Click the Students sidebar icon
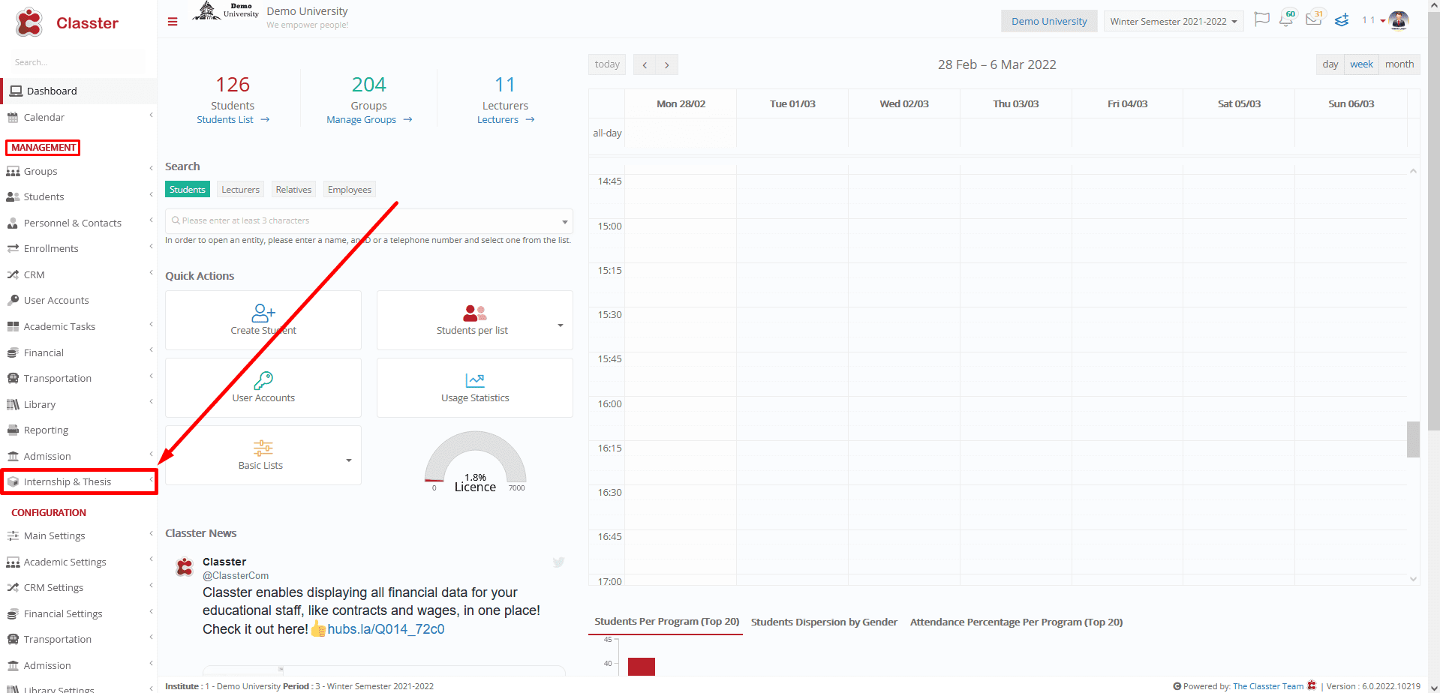 tap(13, 196)
